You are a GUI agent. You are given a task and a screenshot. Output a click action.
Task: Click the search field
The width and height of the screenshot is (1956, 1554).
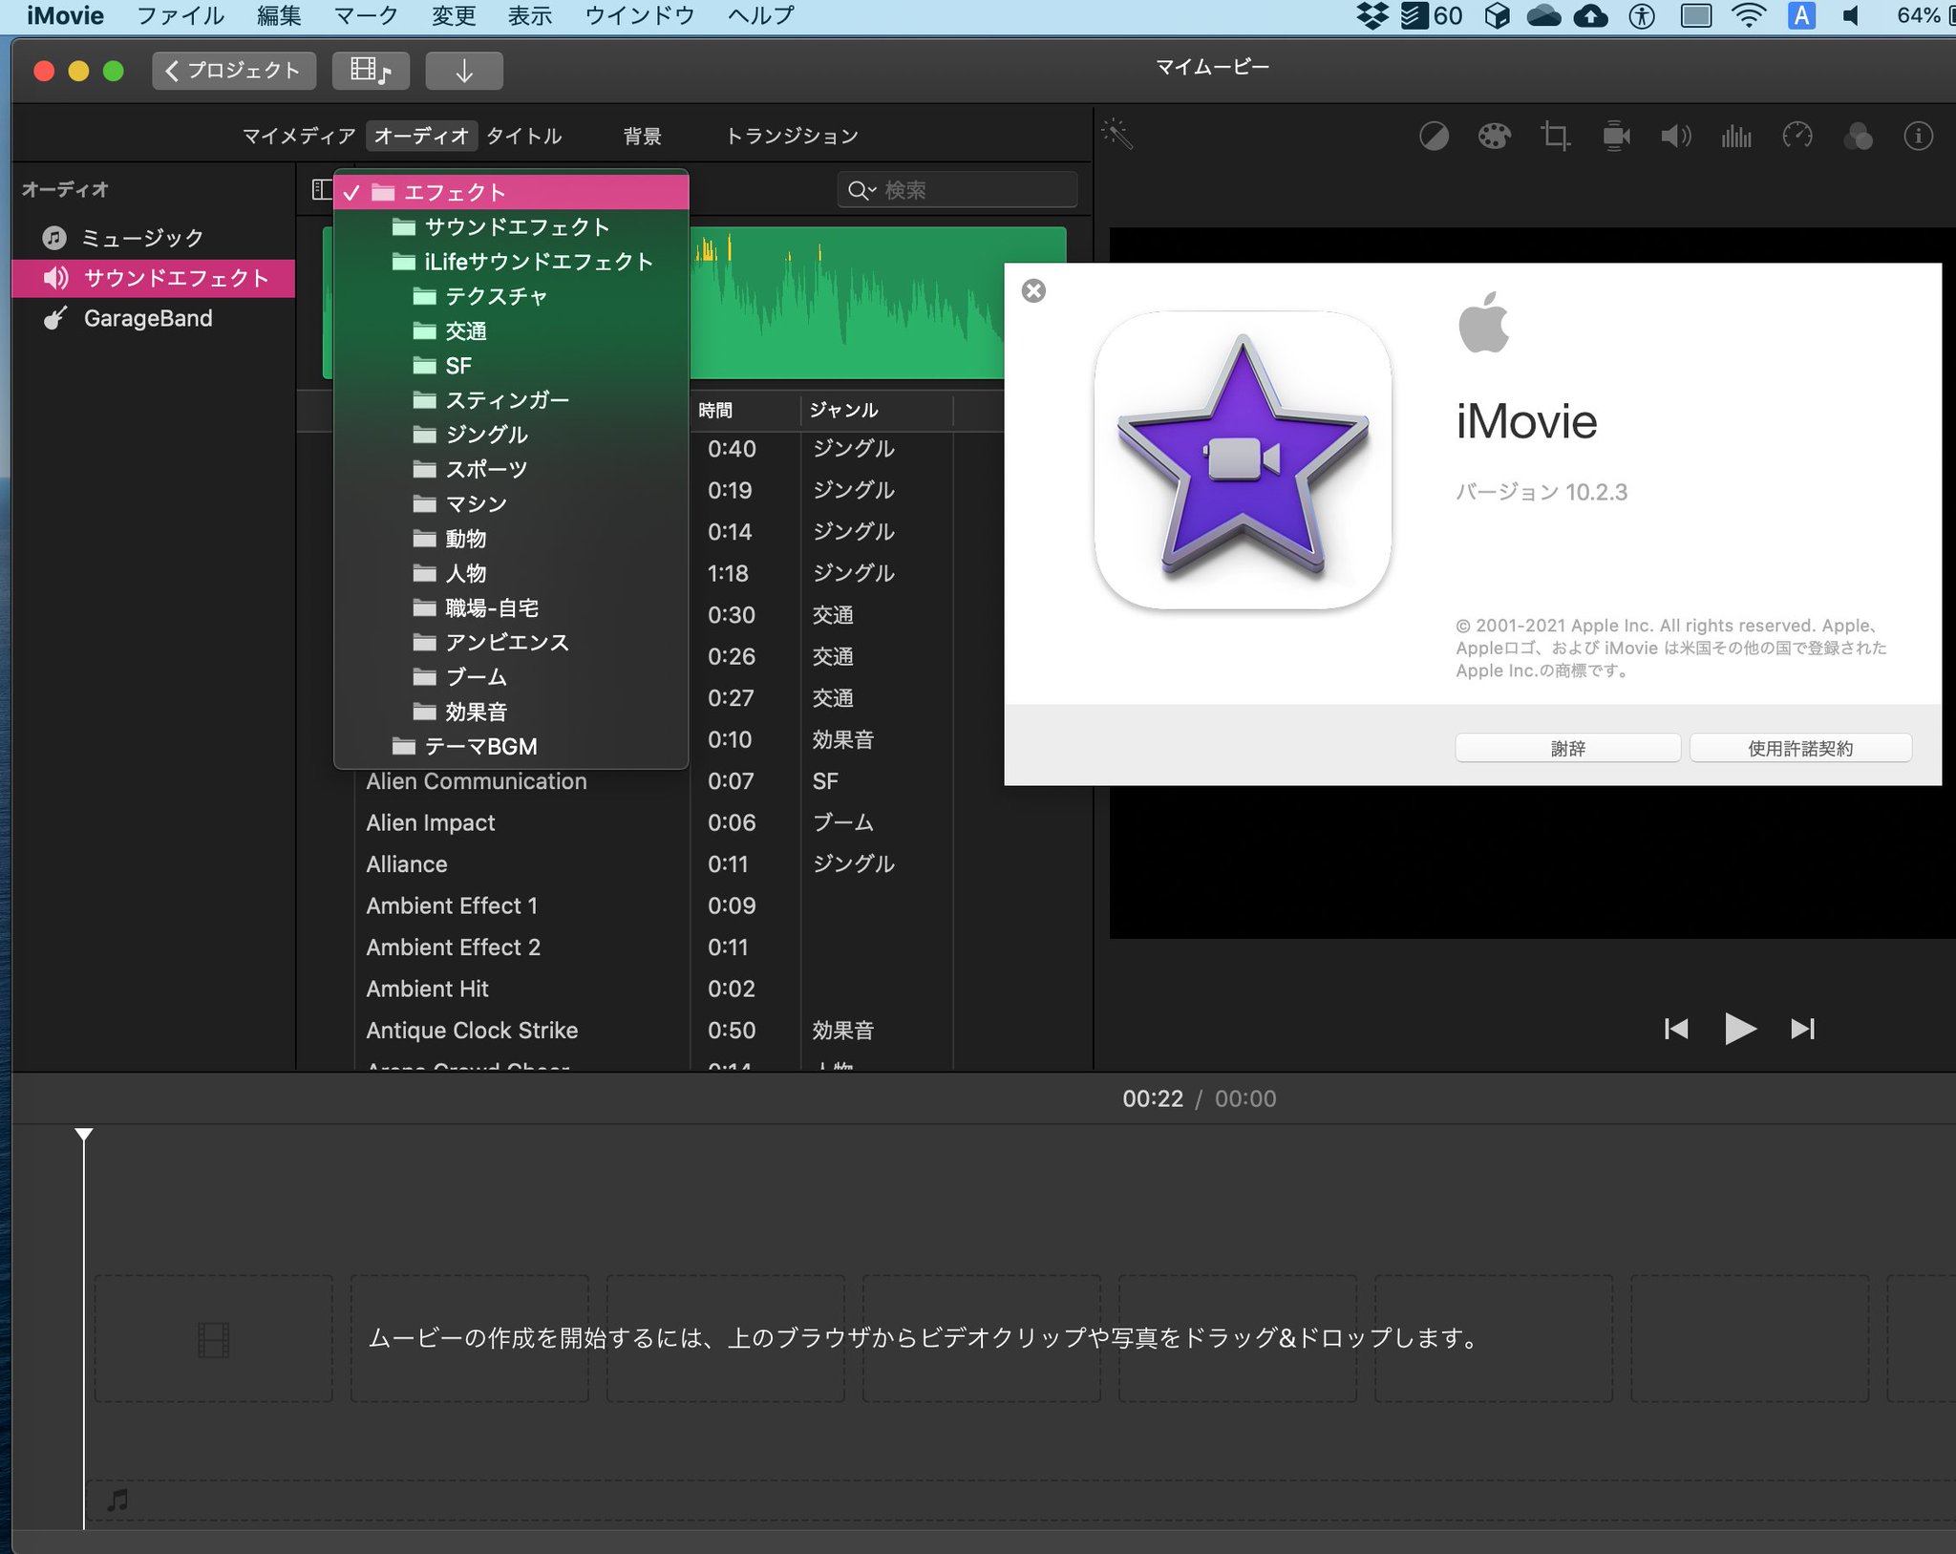[958, 190]
